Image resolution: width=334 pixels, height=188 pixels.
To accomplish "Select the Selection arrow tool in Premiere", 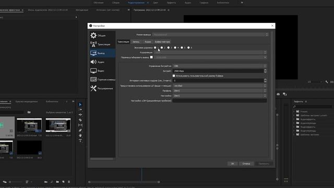I will coord(80,104).
